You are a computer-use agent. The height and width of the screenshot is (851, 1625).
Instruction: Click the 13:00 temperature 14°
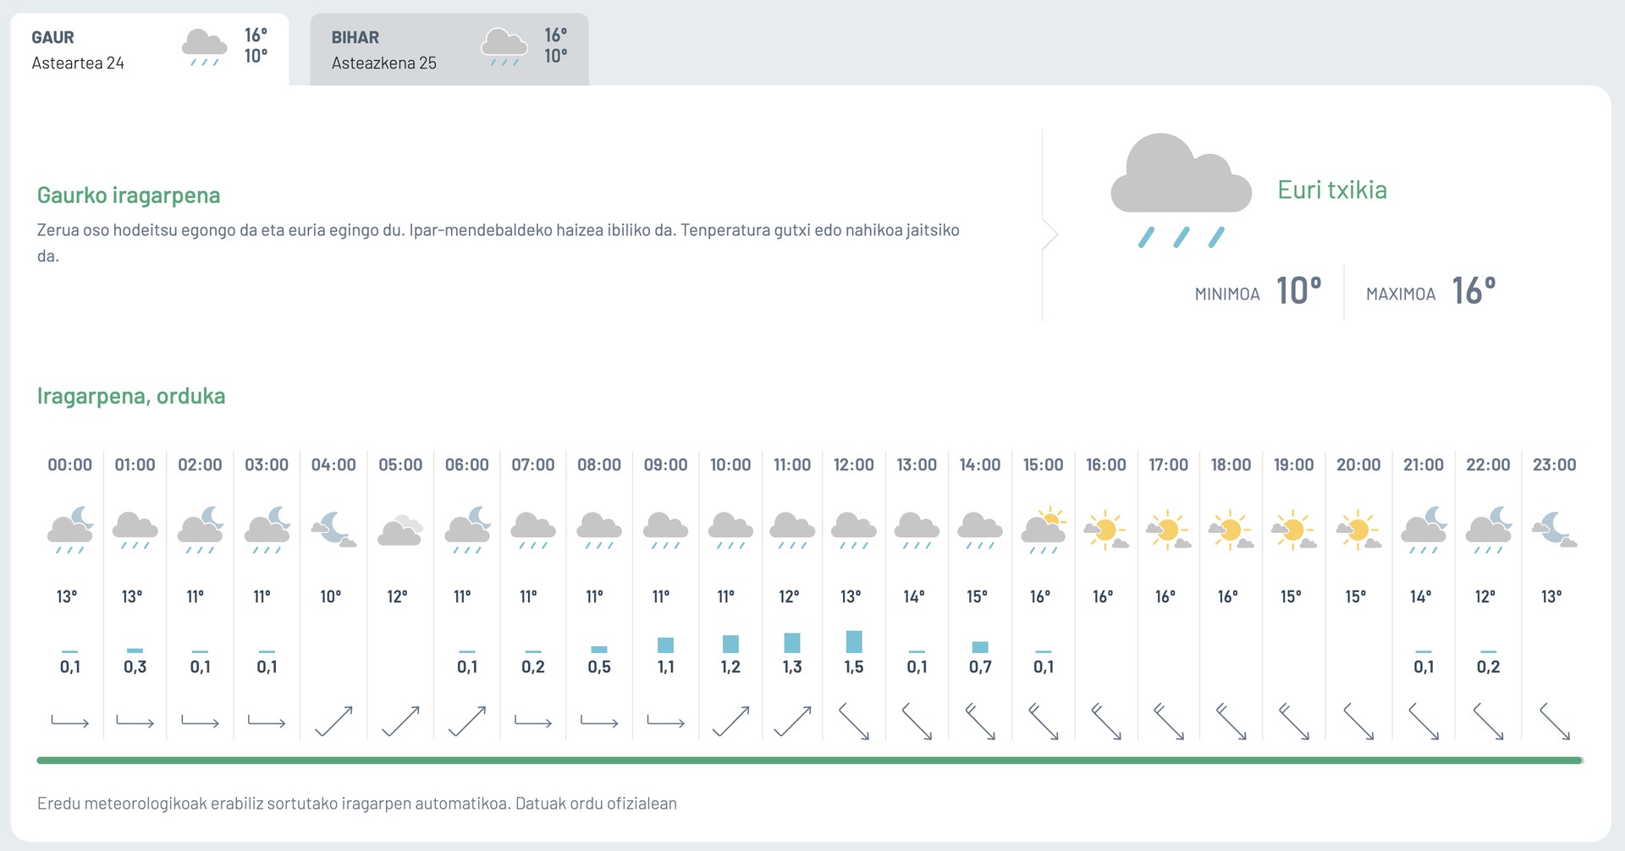click(x=914, y=596)
